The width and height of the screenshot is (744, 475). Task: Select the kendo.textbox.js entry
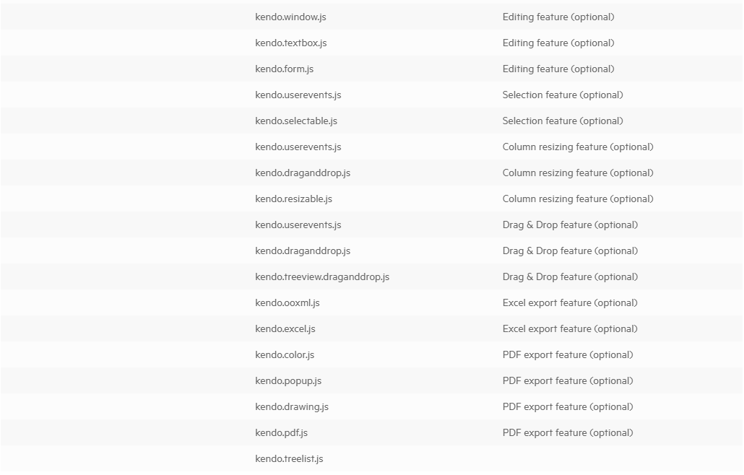(x=291, y=43)
